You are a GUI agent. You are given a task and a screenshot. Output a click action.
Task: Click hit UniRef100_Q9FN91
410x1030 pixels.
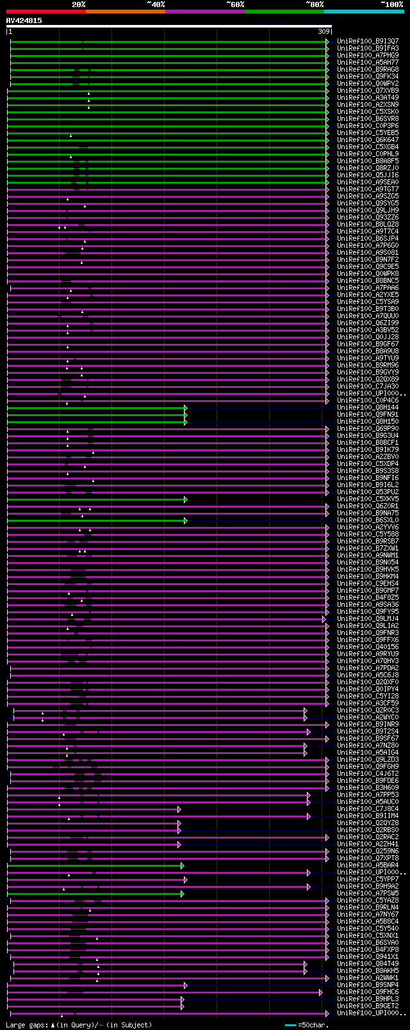[x=368, y=415]
